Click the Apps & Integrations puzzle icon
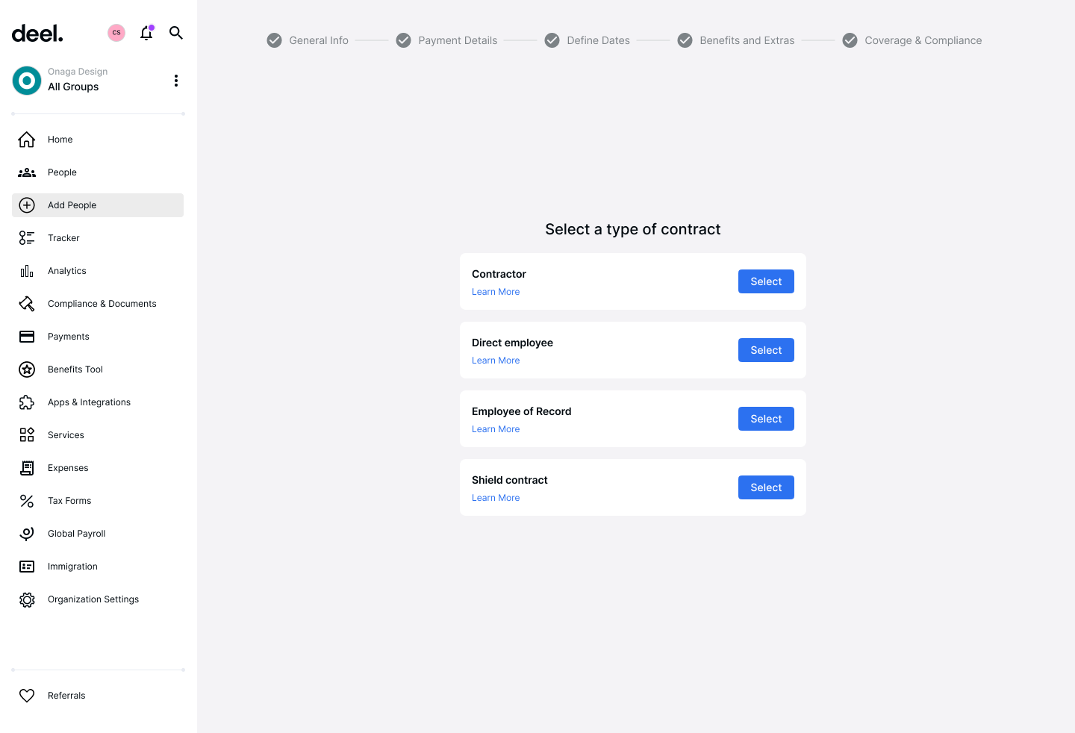1075x733 pixels. coord(27,402)
